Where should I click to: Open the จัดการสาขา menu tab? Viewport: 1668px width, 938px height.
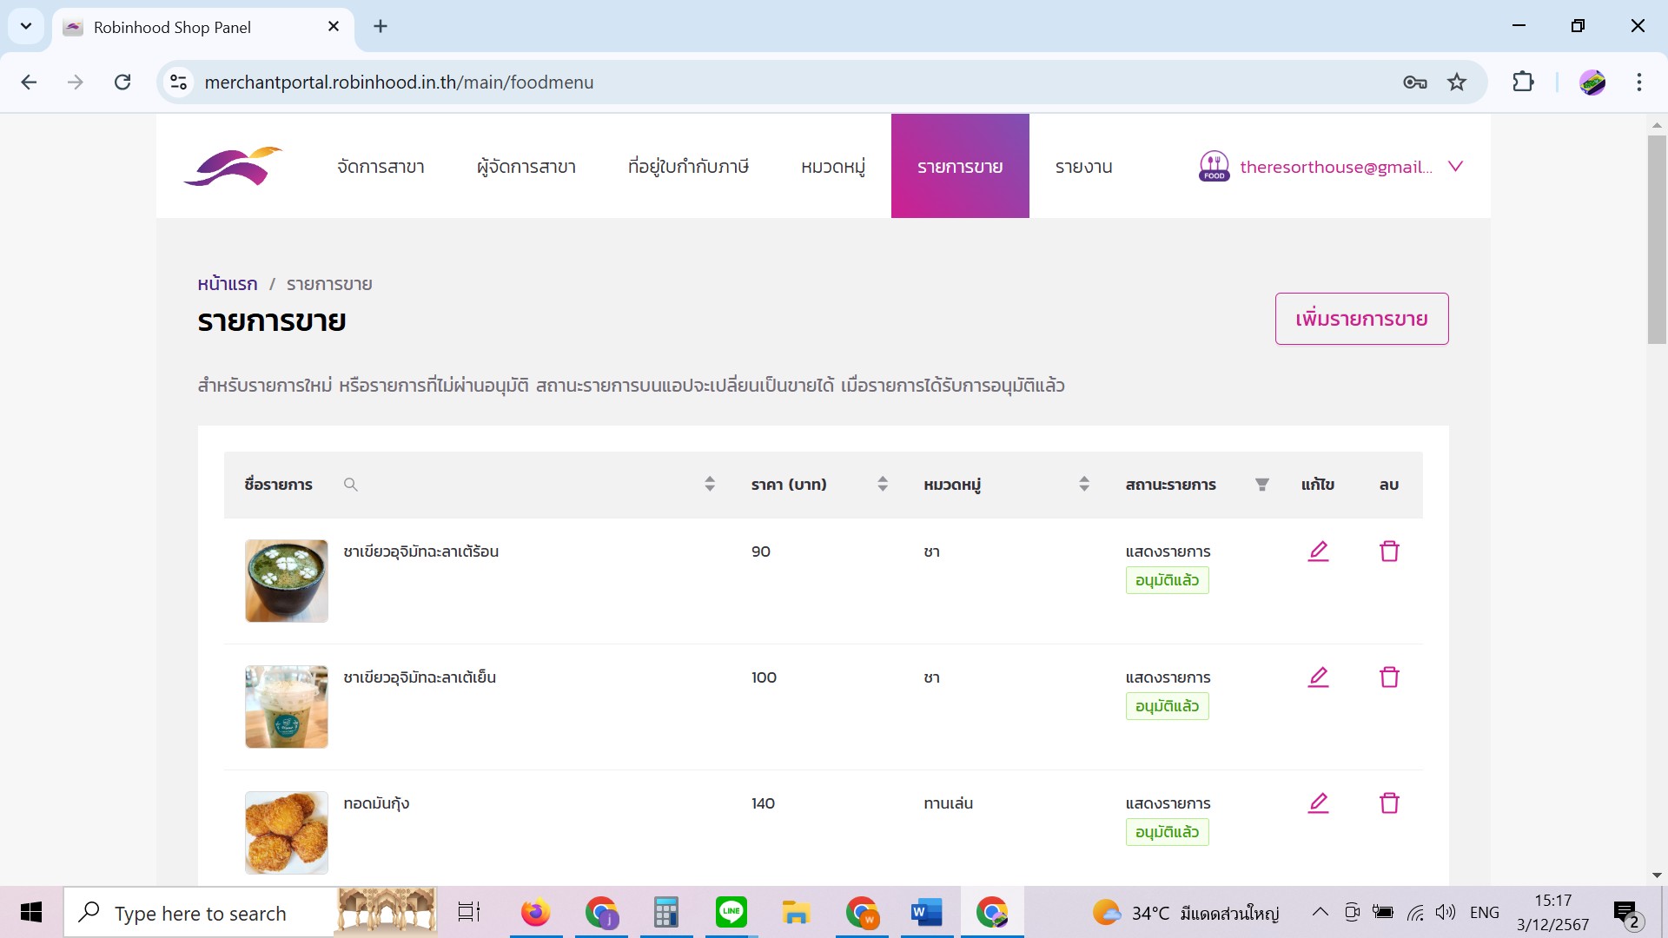(x=381, y=167)
